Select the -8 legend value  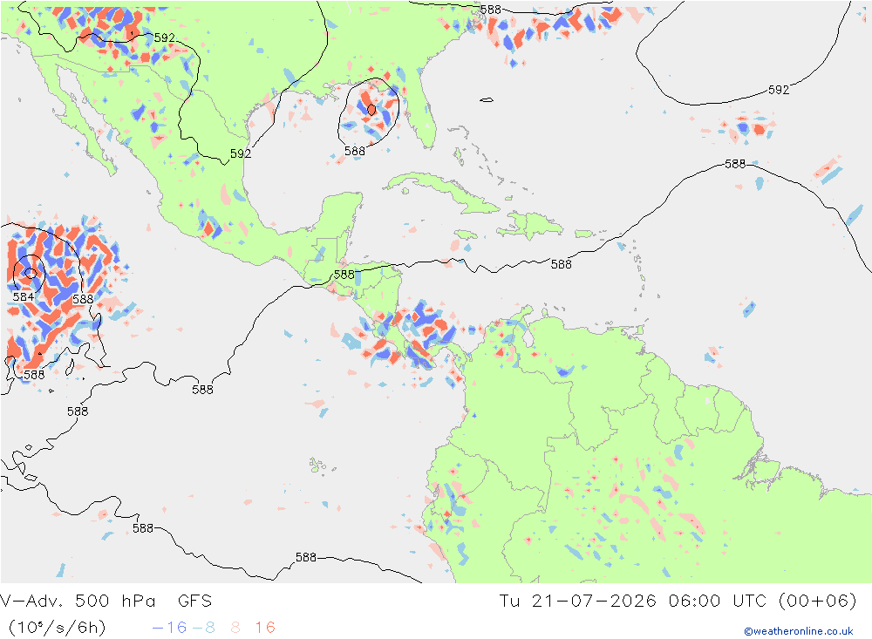click(203, 628)
